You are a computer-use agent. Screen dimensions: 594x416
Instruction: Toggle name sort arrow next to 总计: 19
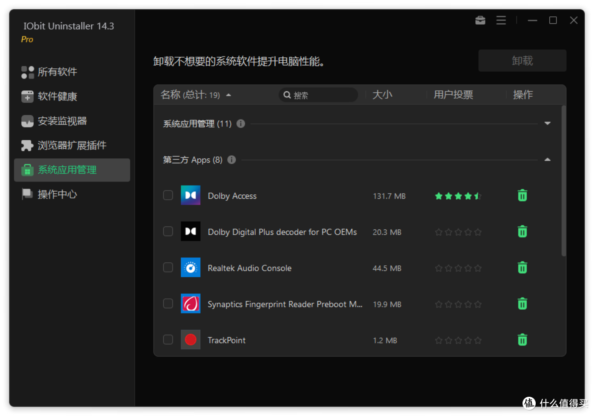click(x=228, y=95)
